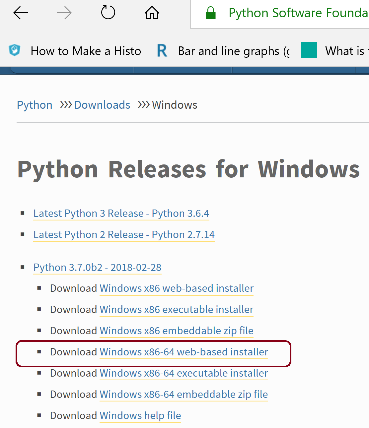Refresh the page with reload icon

click(108, 13)
